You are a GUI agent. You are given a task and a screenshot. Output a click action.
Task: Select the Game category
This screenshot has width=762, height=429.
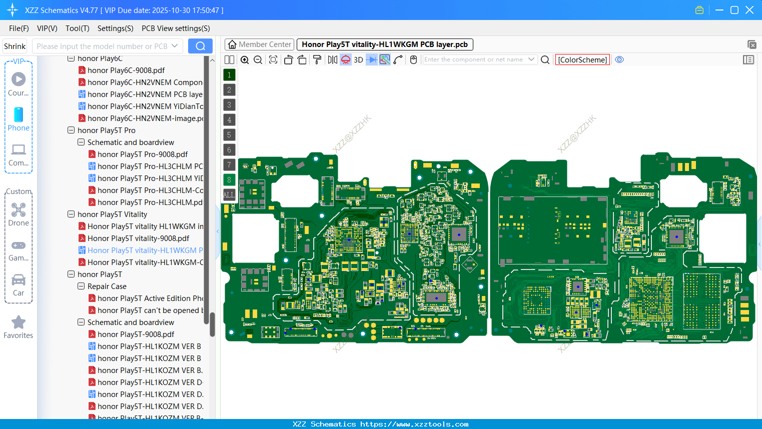19,250
